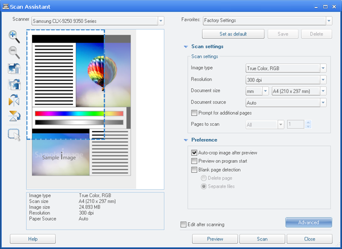Flip the preview horizontally with the mirror icon
Viewport: 342px width, 249px height.
point(14,101)
